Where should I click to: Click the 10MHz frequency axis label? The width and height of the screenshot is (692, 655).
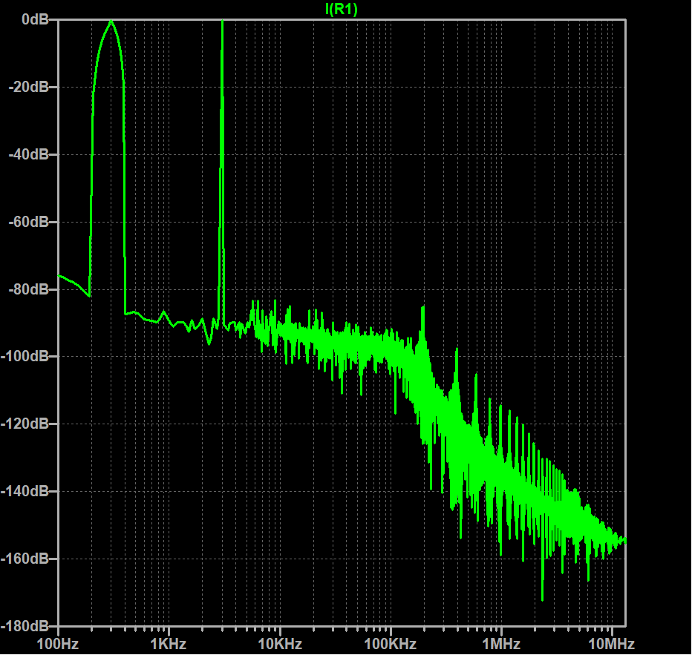tap(612, 644)
